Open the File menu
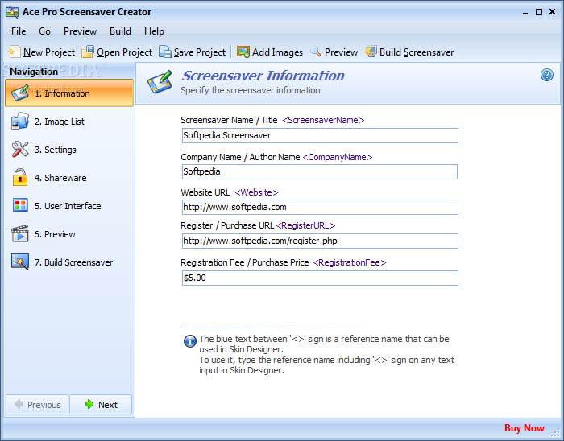 coord(19,31)
